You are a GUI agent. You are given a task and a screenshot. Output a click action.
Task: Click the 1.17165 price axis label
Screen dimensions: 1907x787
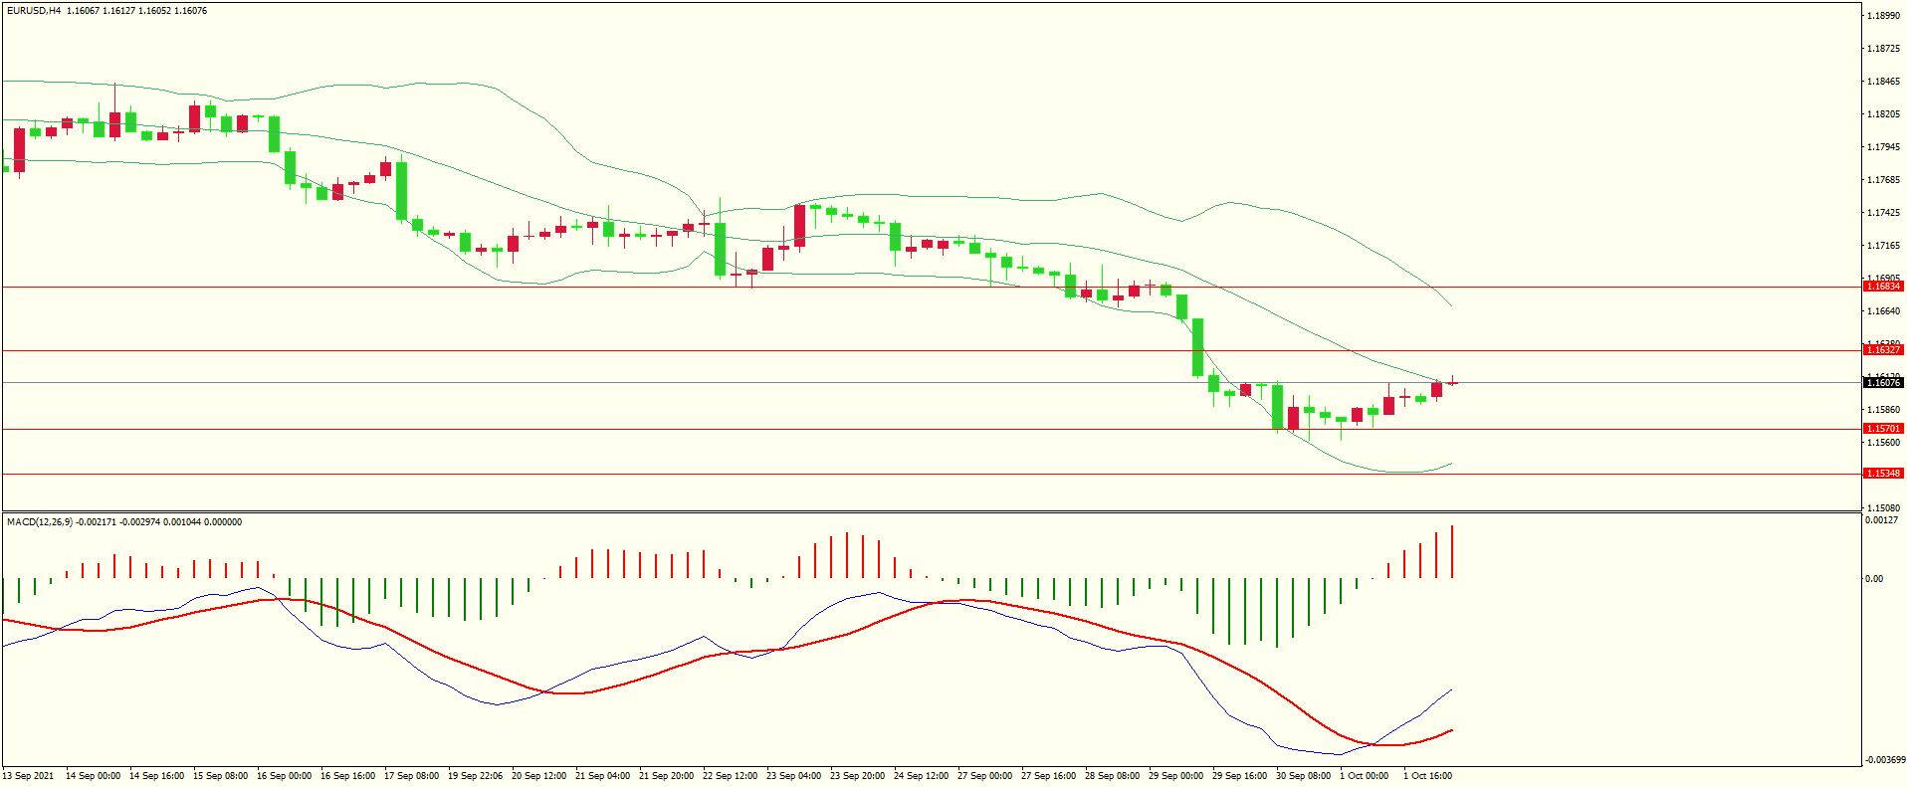pos(1884,246)
